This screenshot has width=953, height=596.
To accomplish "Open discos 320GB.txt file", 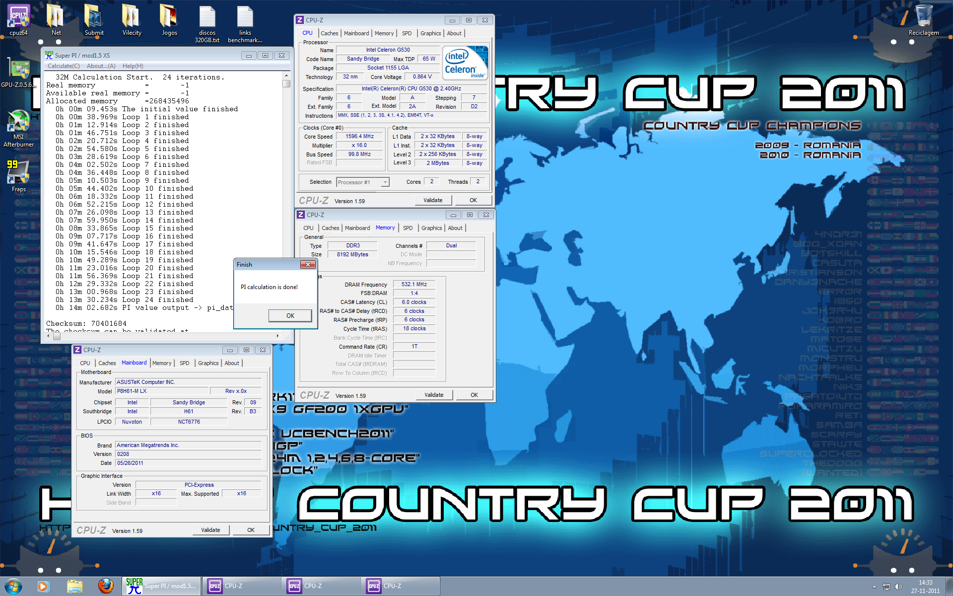I will 207,24.
